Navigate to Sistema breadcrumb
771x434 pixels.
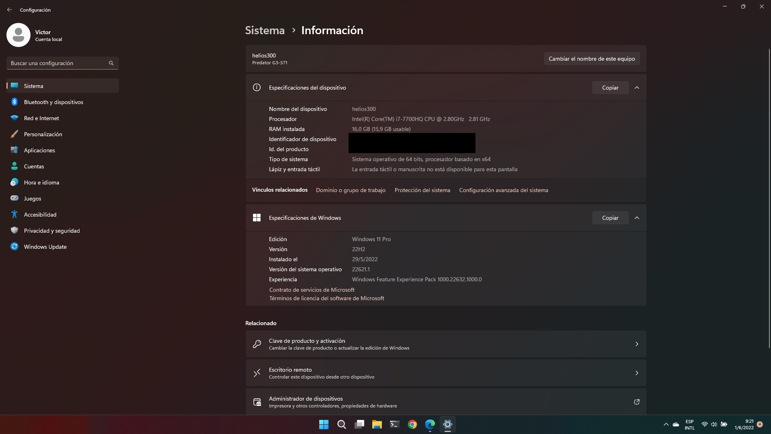[x=265, y=30]
